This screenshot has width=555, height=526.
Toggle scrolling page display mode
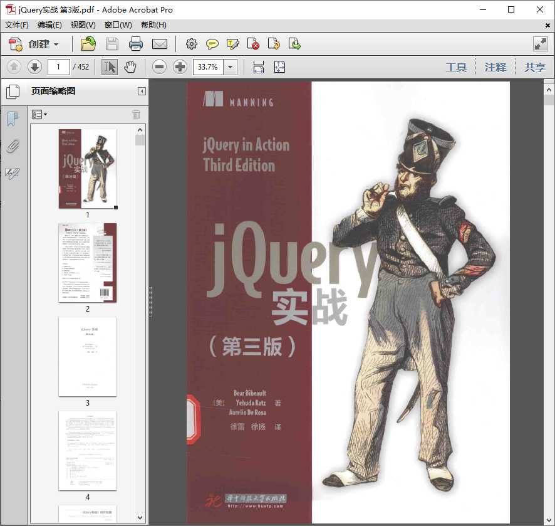(258, 66)
